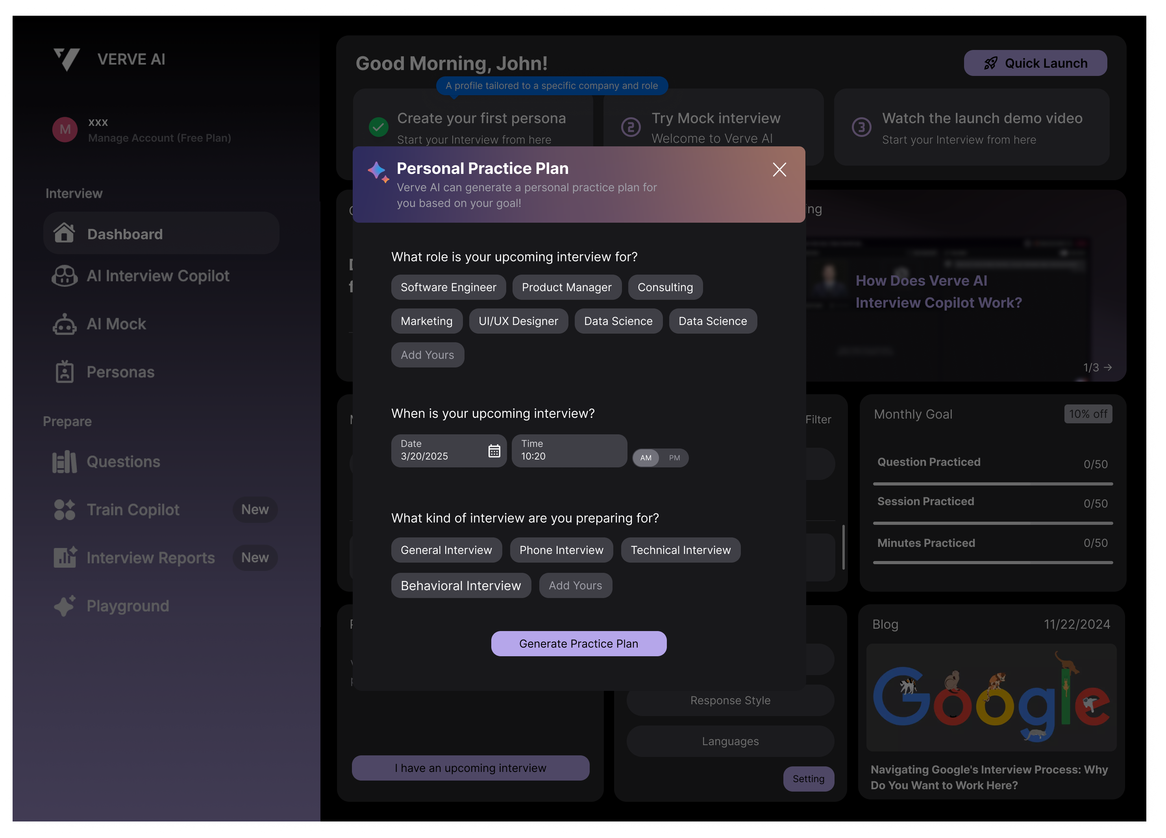This screenshot has width=1166, height=838.
Task: Click the Session Practiced progress bar
Action: [993, 524]
